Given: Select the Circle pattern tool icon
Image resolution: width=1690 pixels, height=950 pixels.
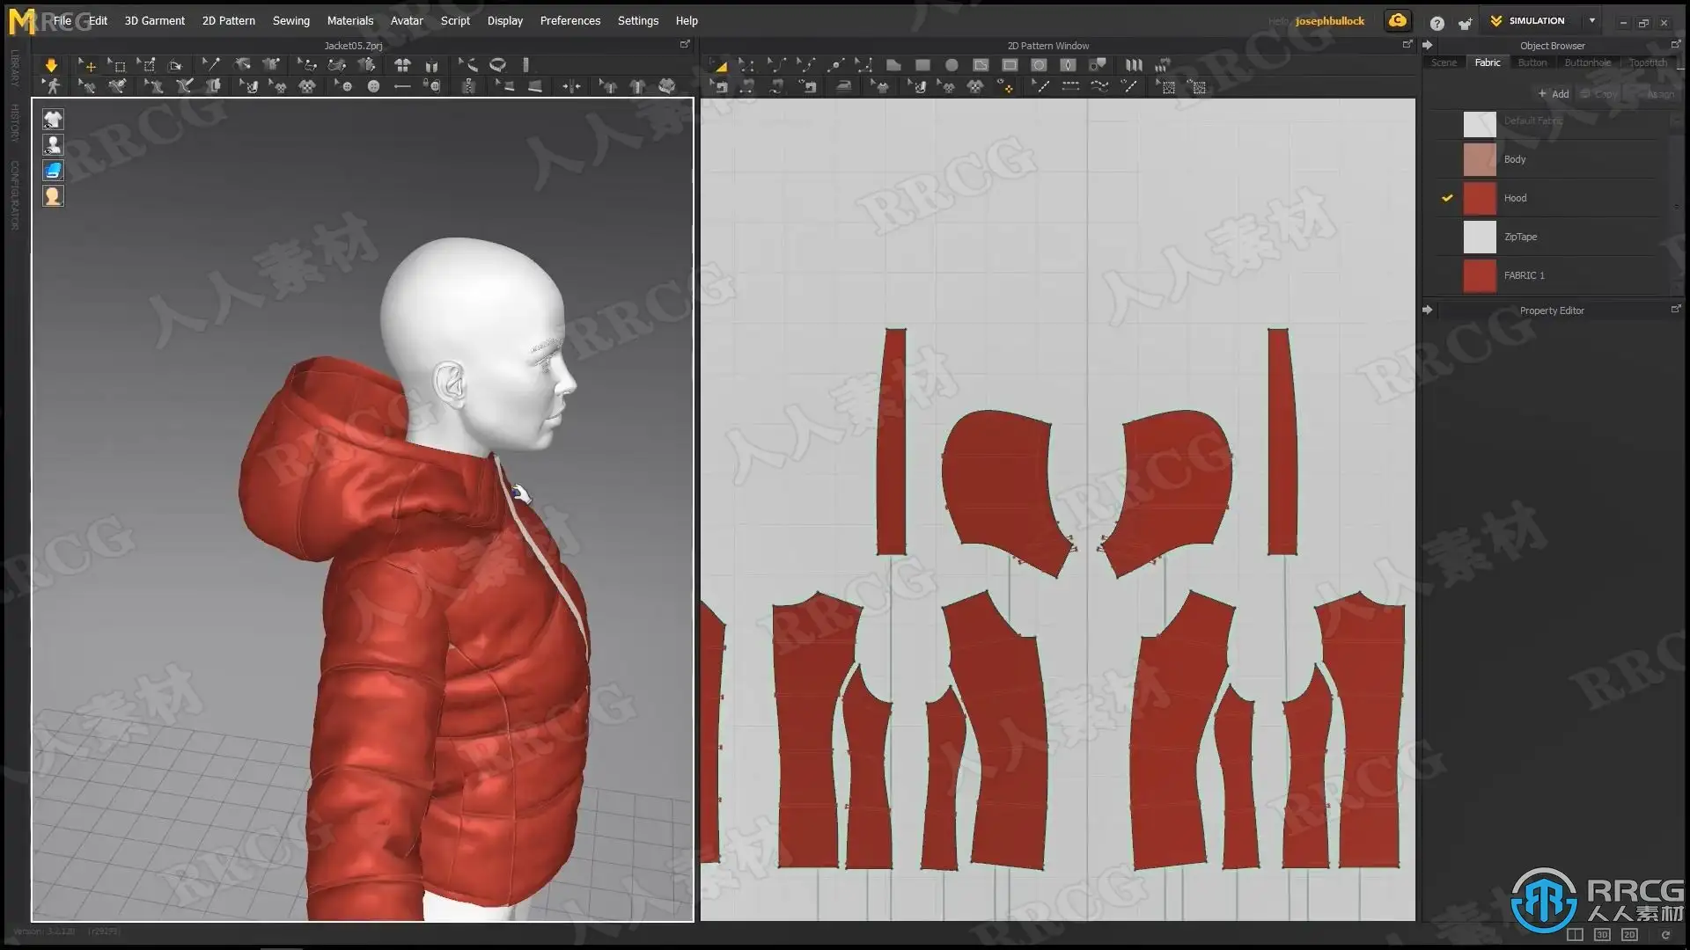Looking at the screenshot, I should [952, 65].
